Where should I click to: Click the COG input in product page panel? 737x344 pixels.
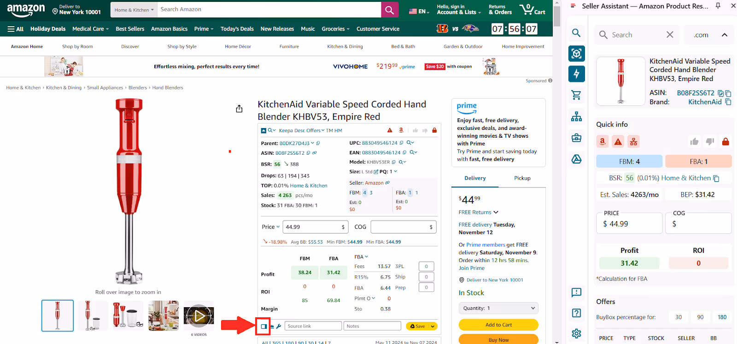coord(404,227)
